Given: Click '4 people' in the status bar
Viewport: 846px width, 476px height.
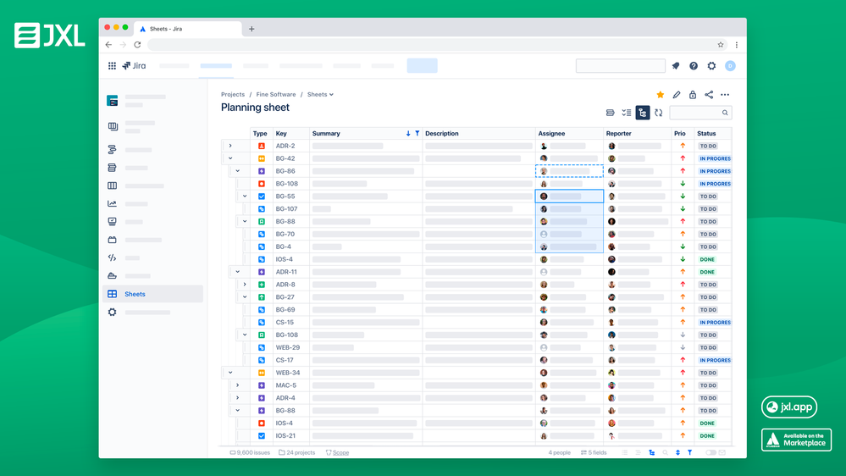Looking at the screenshot, I should point(559,453).
